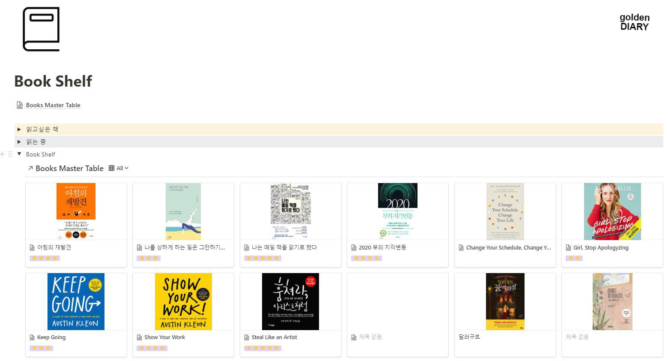Click the heart rating on 아침의 재발견
The image size is (668, 361).
click(45, 258)
